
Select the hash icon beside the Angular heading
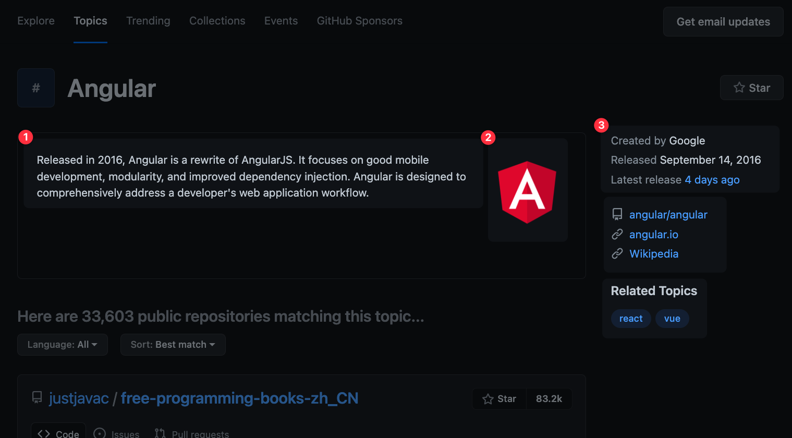pos(35,88)
